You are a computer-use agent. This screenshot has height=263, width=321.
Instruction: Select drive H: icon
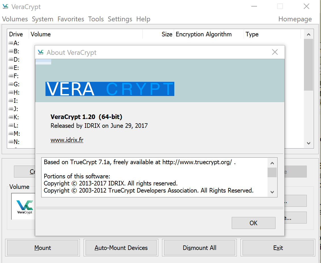pos(11,92)
